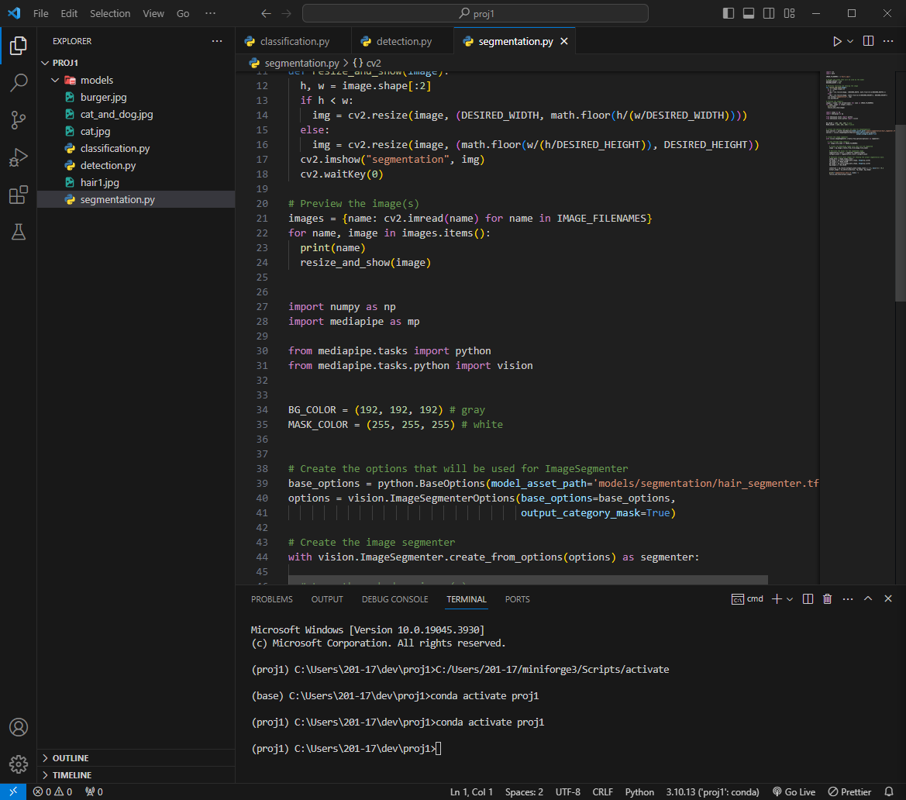
Task: Toggle the primary side bar
Action: (729, 13)
